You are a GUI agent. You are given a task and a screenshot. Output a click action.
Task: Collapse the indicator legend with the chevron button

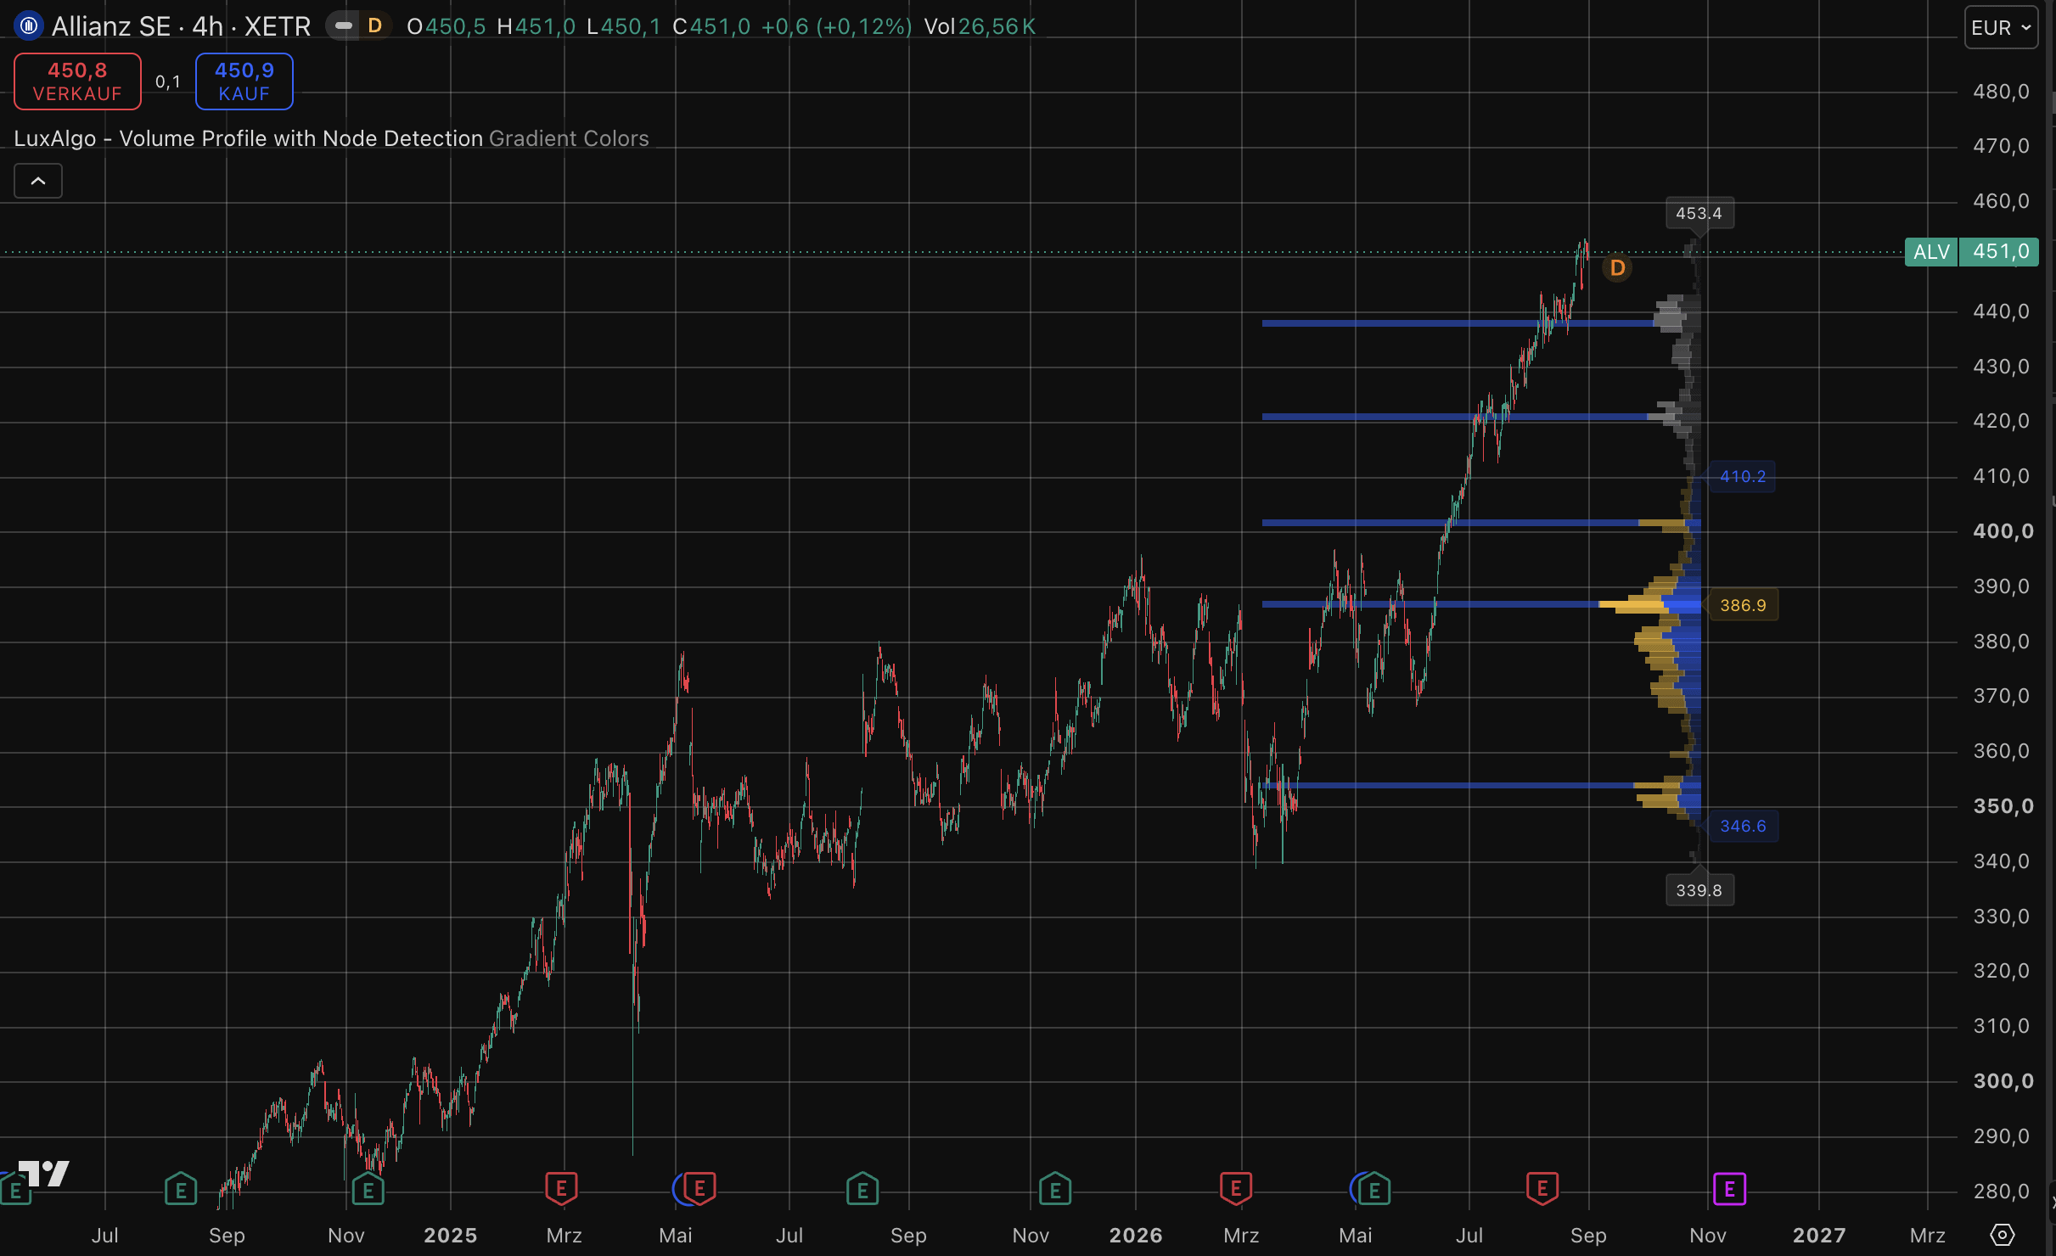38,181
